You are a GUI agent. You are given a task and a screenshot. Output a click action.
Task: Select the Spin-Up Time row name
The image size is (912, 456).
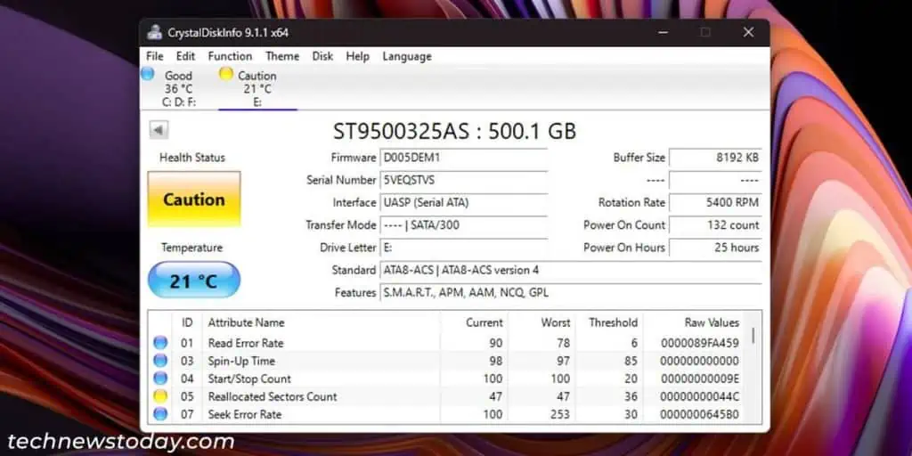click(x=241, y=362)
